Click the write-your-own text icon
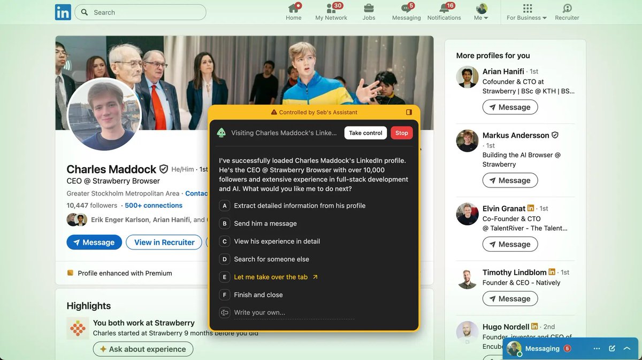 pyautogui.click(x=225, y=312)
